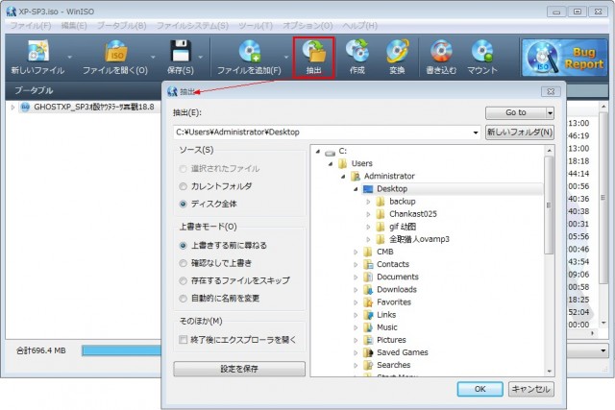Expand the GHOSTXP_SP3 ISO tree node

(12, 107)
